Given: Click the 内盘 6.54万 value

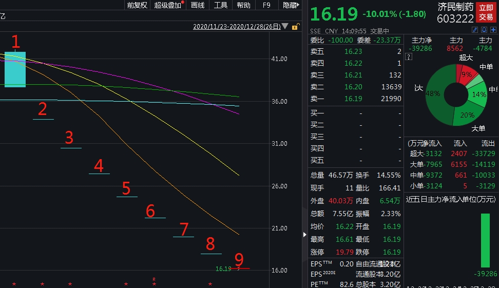Looking at the screenshot, I should tap(390, 201).
